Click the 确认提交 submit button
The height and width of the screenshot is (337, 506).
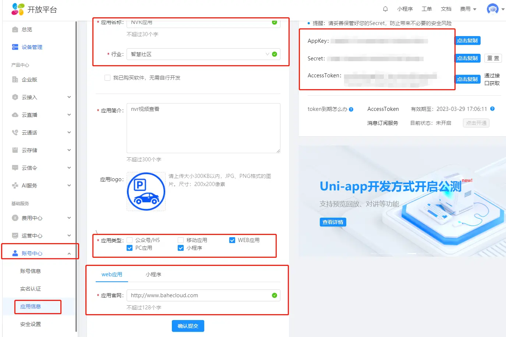(188, 326)
